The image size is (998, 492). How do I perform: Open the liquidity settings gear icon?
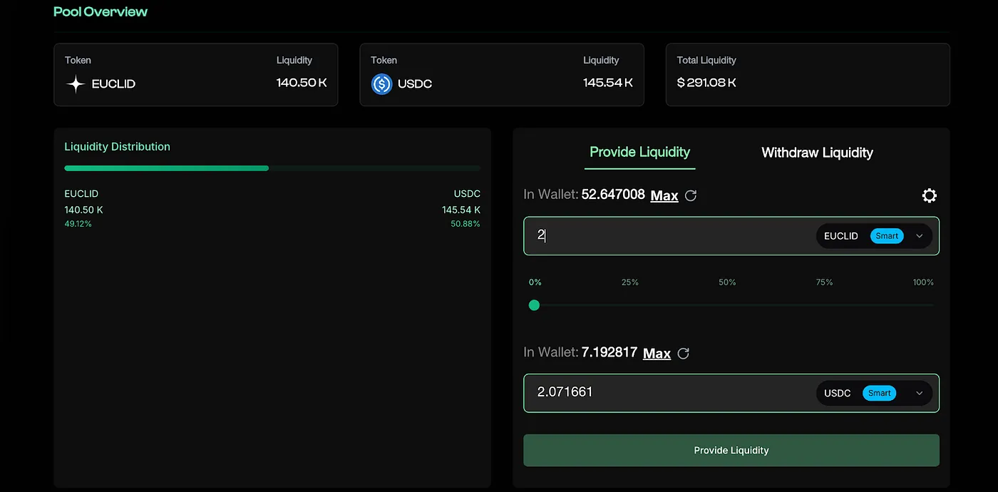coord(929,195)
